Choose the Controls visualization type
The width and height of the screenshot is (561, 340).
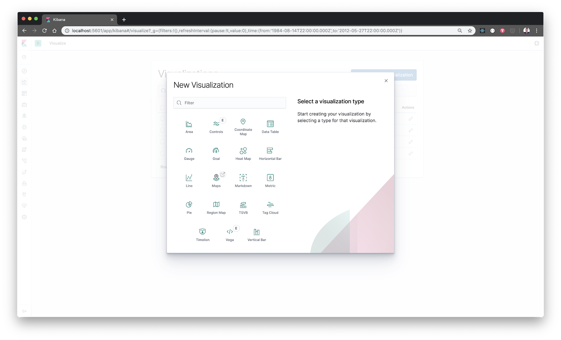pos(216,127)
